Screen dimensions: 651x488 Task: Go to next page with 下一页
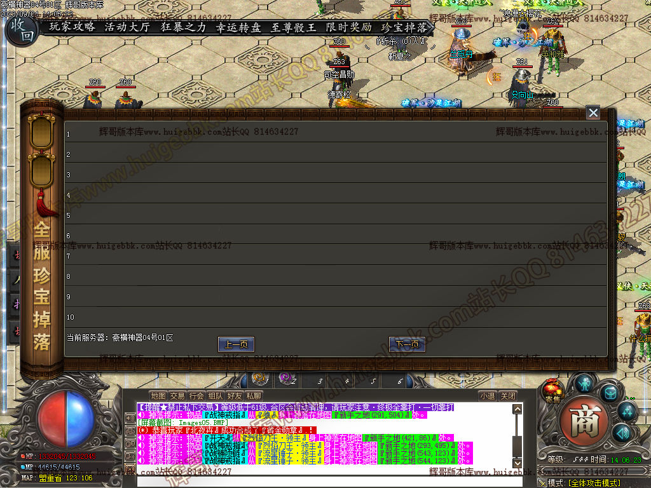pos(407,344)
